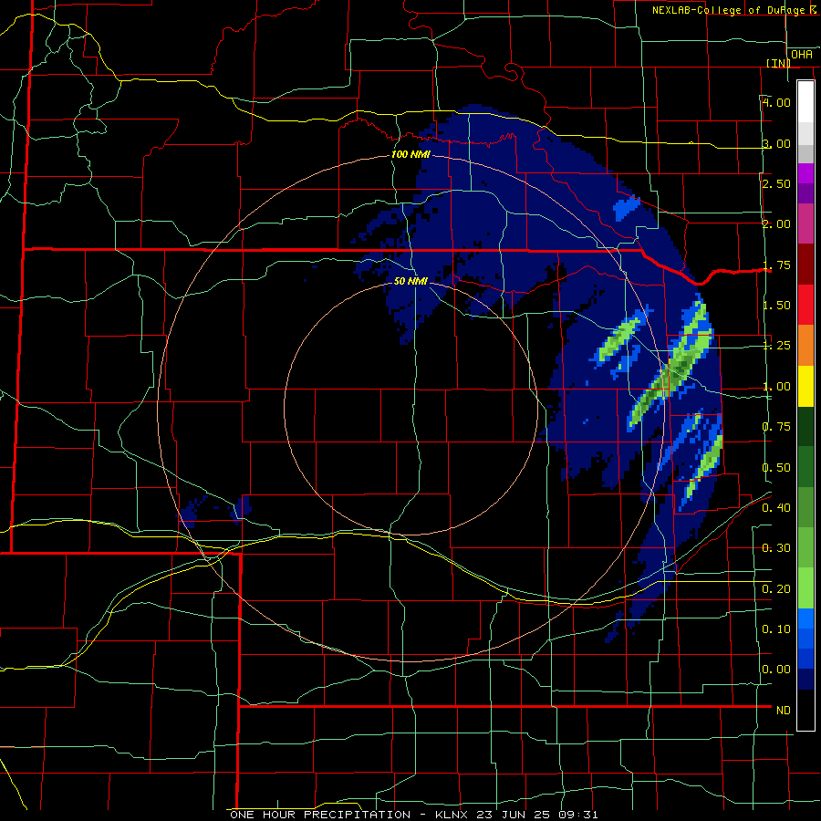Click the 0.20 legend value
The height and width of the screenshot is (821, 821).
pyautogui.click(x=776, y=589)
